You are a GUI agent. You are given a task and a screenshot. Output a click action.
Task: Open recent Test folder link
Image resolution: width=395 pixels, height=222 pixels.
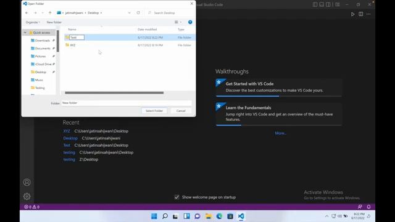click(67, 146)
